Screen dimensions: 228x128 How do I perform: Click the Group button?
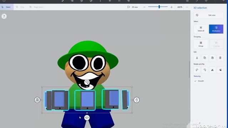(201, 44)
